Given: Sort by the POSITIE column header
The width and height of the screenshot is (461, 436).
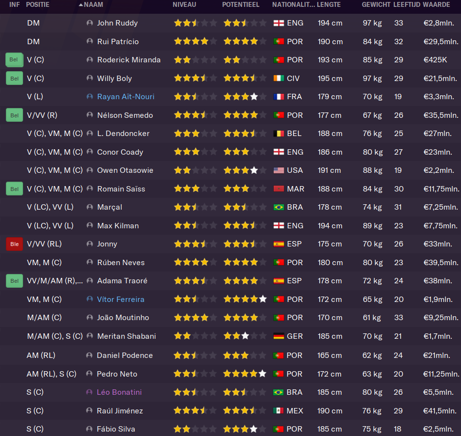Looking at the screenshot, I should pos(38,5).
